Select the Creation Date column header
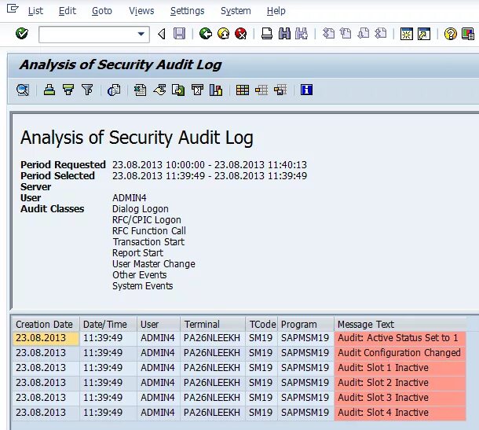Image resolution: width=479 pixels, height=430 pixels. 46,324
